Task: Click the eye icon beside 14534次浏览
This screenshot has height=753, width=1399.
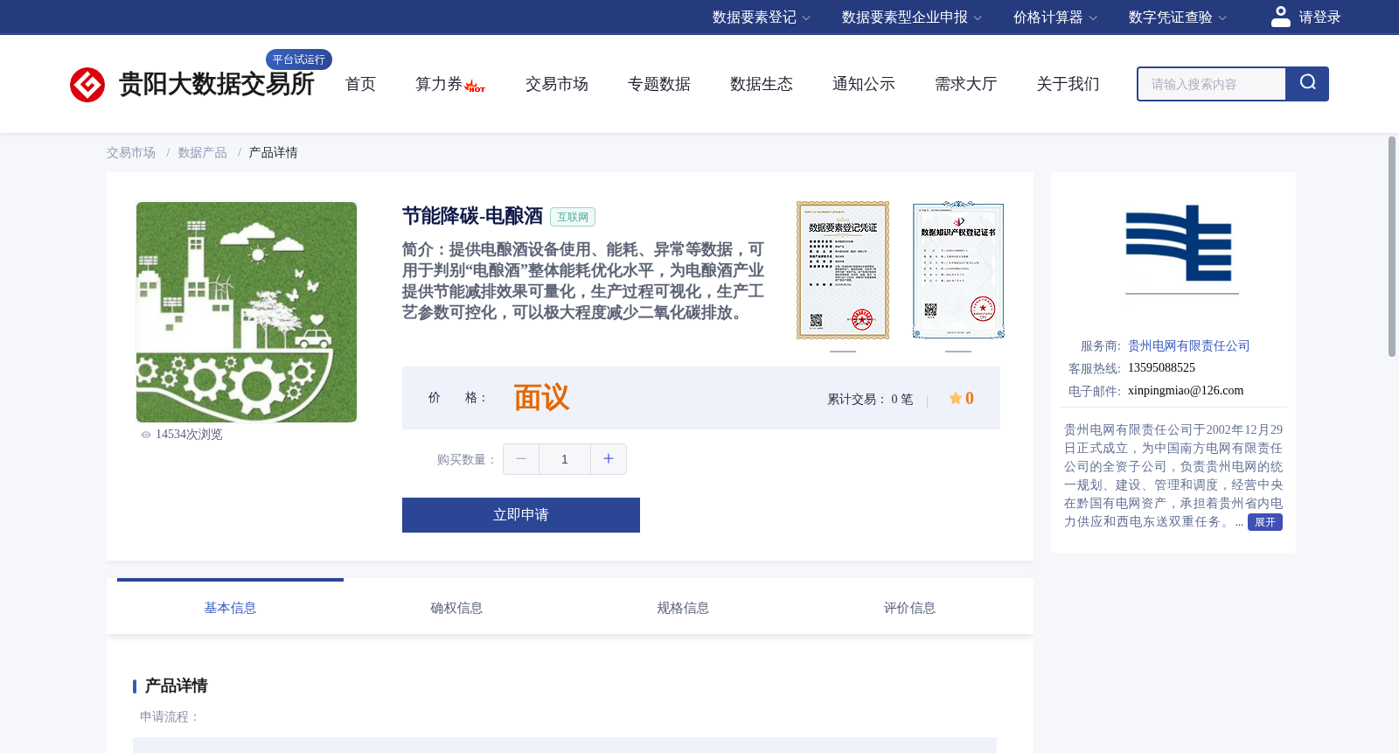Action: [x=146, y=435]
